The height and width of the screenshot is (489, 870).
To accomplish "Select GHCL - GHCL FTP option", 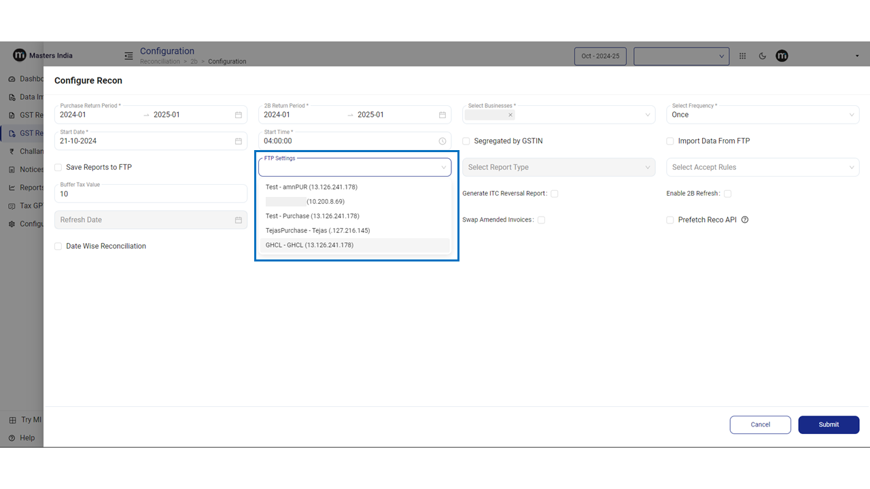I will click(309, 245).
